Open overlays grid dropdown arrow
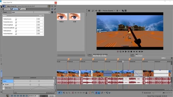This screenshot has height=97, width=173. 120,11
